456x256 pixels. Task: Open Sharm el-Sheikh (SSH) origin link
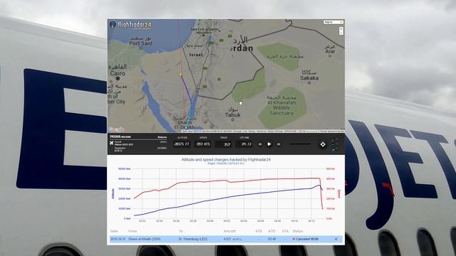145,239
